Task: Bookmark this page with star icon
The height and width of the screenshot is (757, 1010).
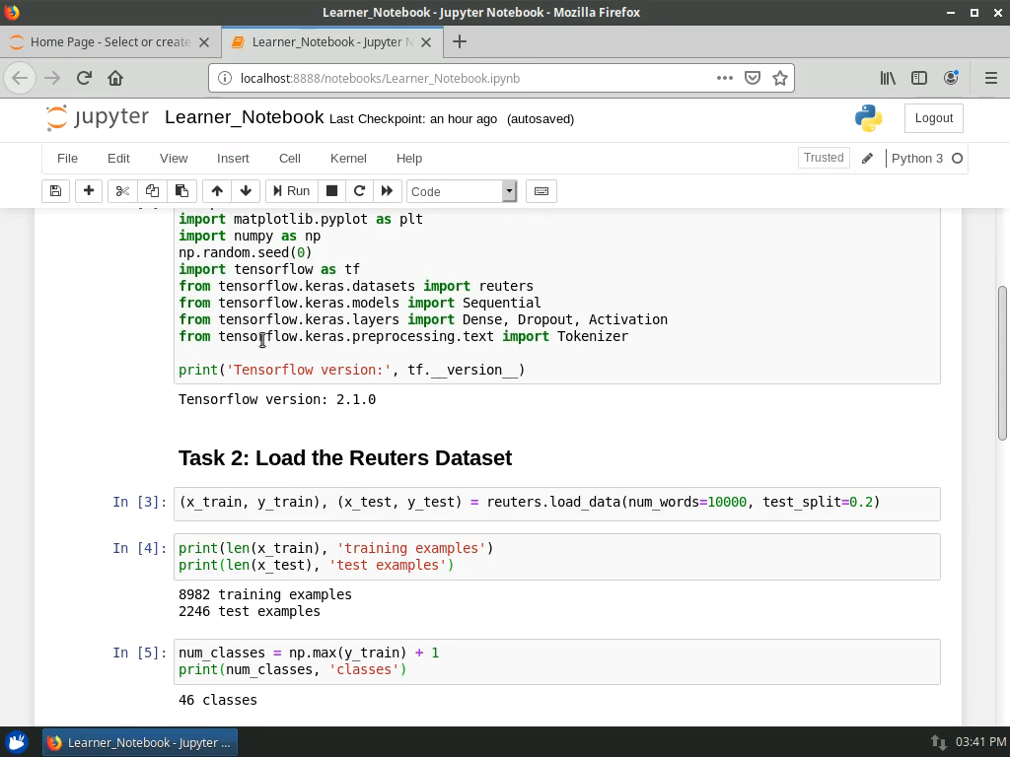Action: pos(780,78)
